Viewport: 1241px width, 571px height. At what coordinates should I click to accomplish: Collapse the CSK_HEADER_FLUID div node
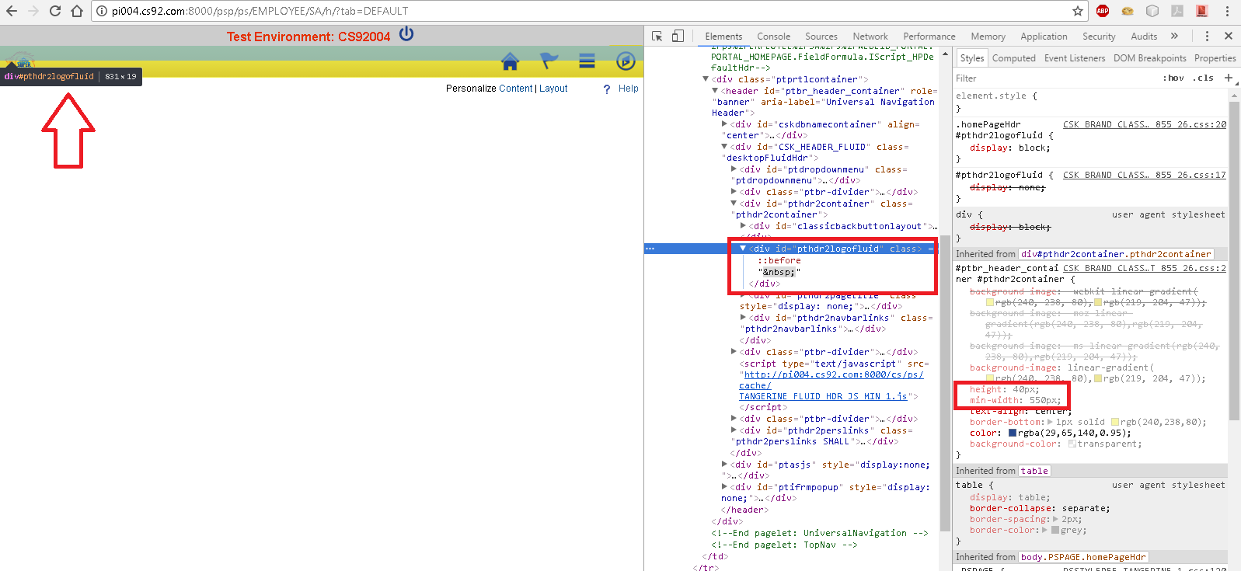point(724,147)
